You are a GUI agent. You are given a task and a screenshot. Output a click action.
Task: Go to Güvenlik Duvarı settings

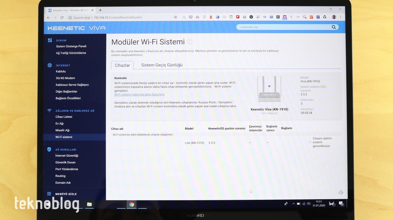[x=65, y=162]
